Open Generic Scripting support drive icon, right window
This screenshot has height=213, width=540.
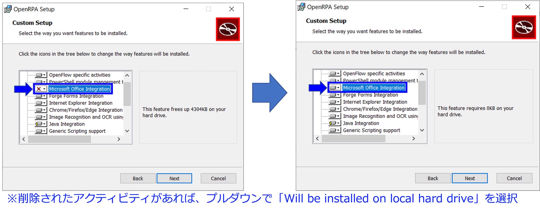335,130
